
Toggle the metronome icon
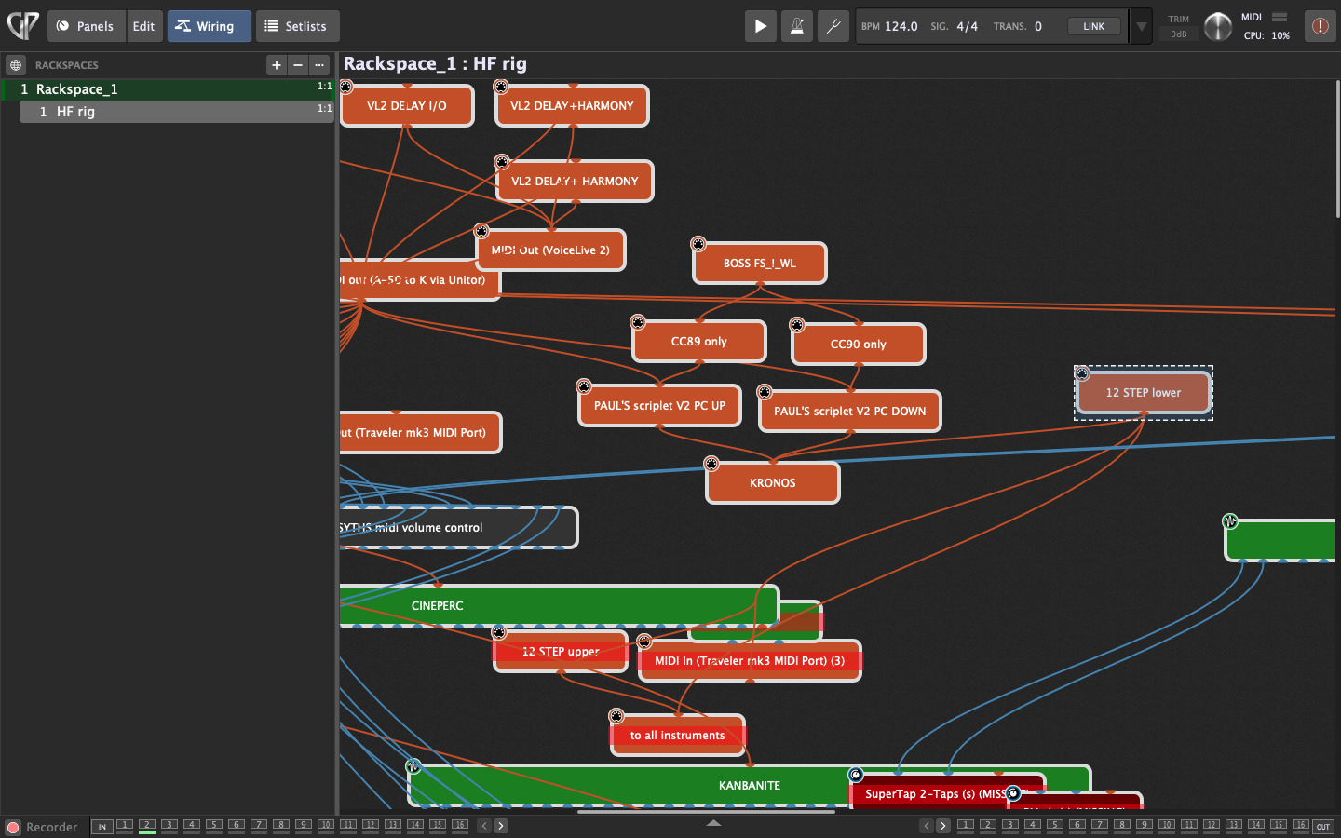797,26
